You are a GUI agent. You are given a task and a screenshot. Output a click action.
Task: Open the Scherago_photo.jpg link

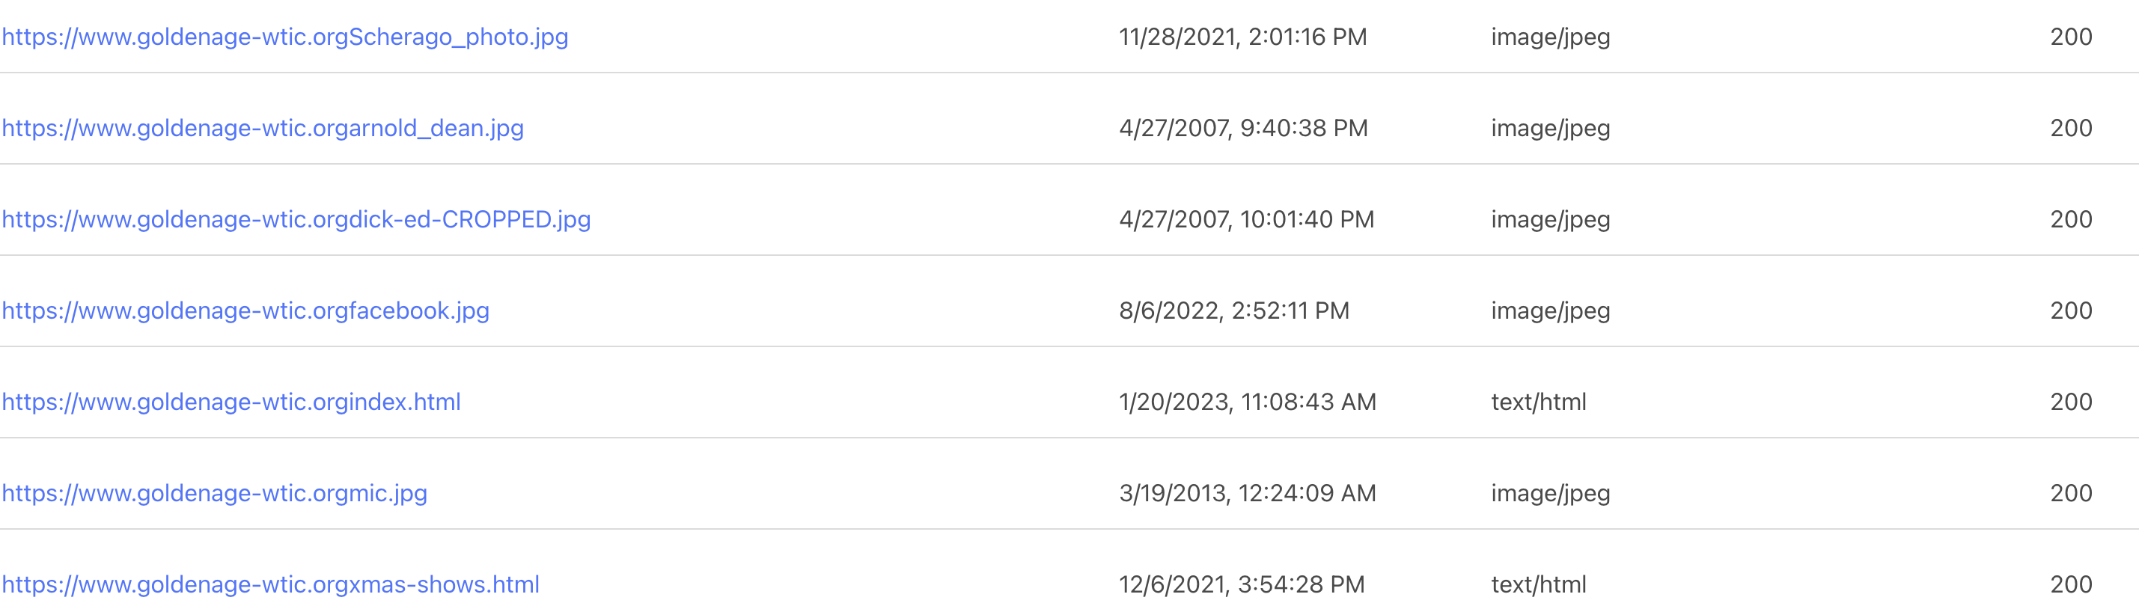pos(285,37)
